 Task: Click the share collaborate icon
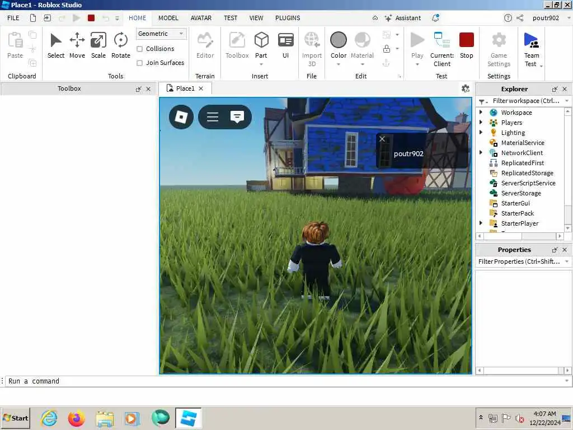click(520, 18)
